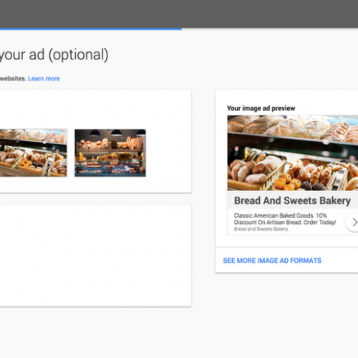358x358 pixels.
Task: Click the gray headline strip behind ad title
Action: click(293, 200)
